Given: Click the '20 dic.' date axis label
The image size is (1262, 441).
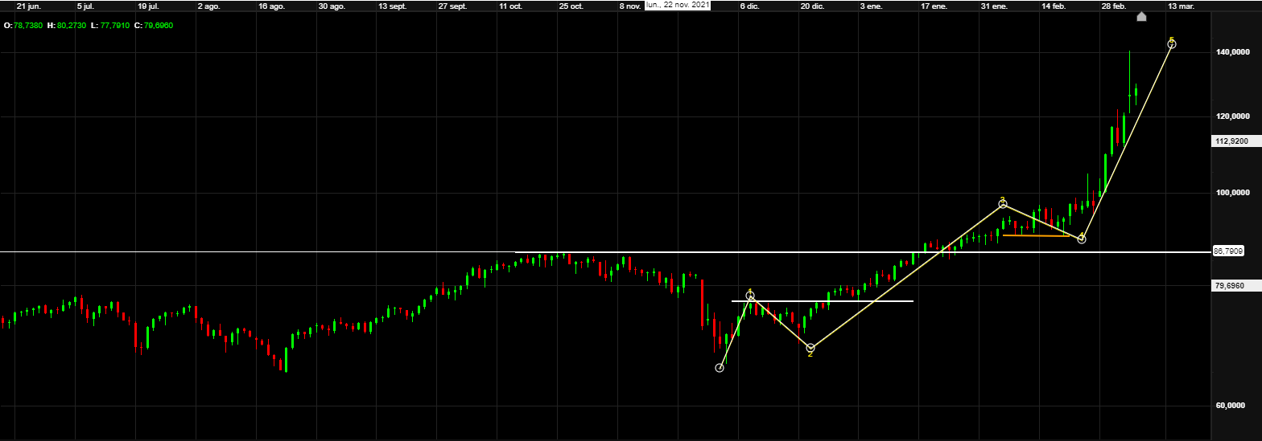Looking at the screenshot, I should click(812, 6).
